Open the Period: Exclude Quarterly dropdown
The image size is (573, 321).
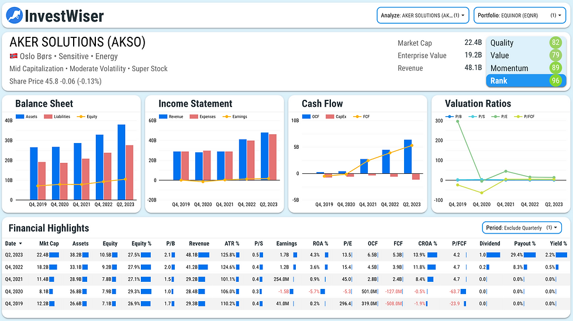tap(522, 228)
